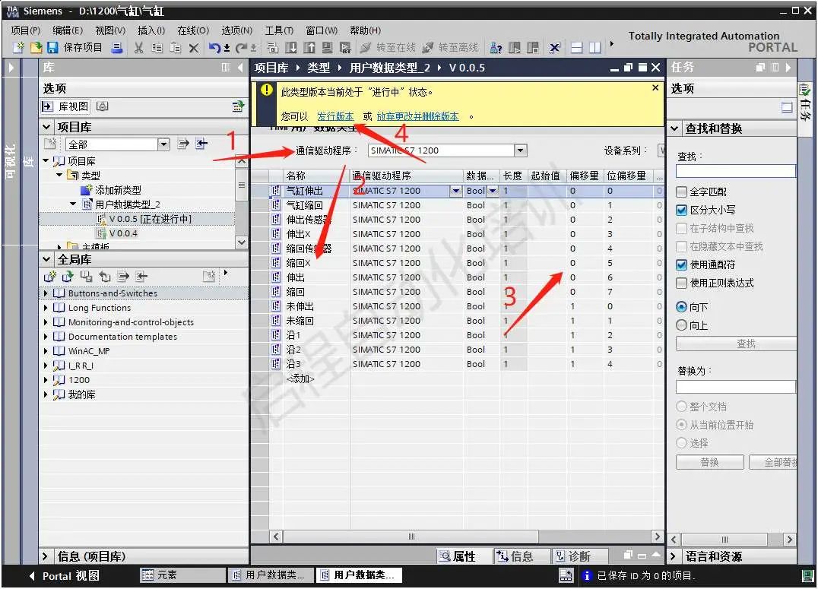
Task: Open global library icon with green arrow
Action: click(68, 277)
